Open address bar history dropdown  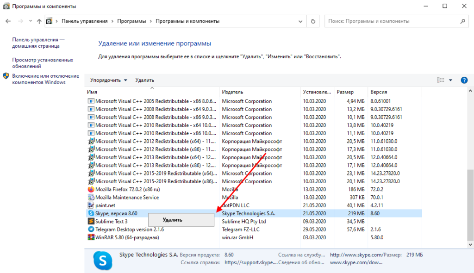click(302, 21)
